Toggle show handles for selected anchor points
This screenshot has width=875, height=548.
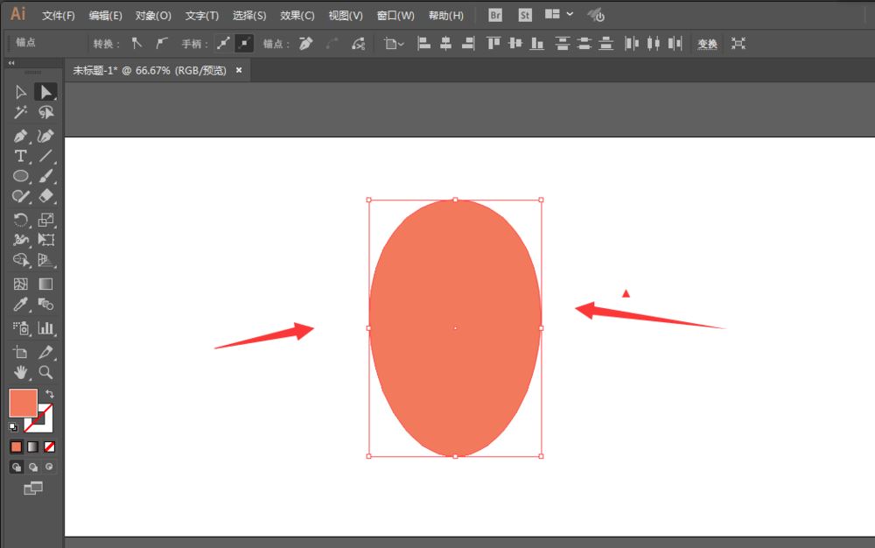click(x=223, y=43)
